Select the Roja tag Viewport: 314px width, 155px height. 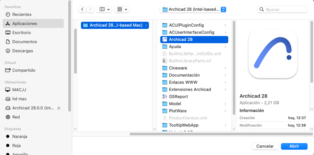tap(33, 145)
